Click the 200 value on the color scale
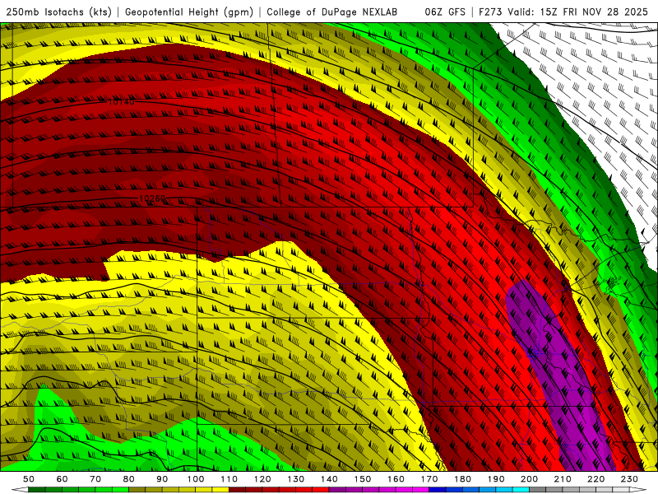The width and height of the screenshot is (658, 494). pos(530,479)
